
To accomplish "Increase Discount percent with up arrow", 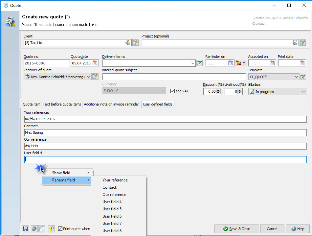I will (219, 90).
